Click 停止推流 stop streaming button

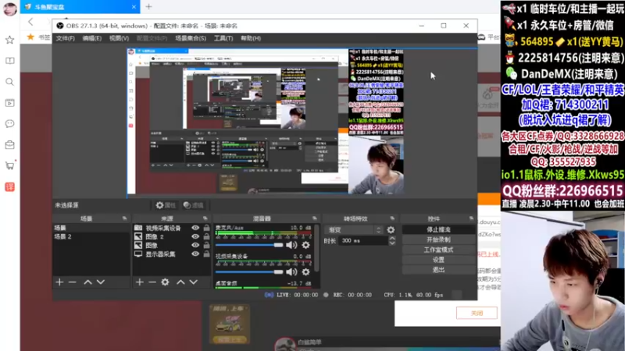click(438, 229)
